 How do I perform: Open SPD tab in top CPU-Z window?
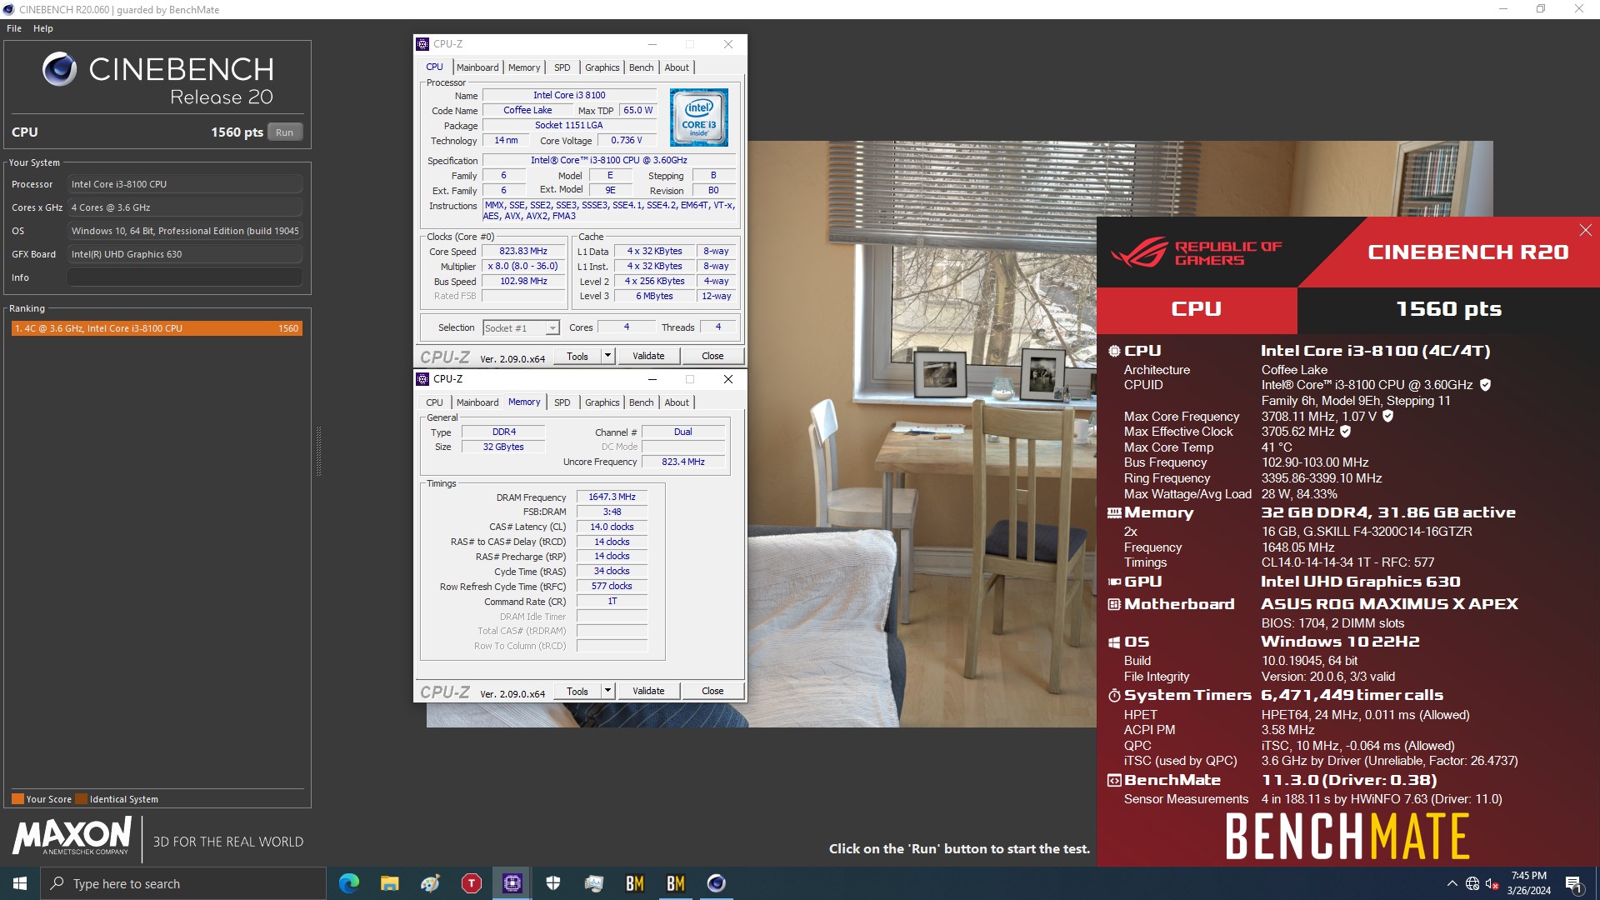coord(562,67)
